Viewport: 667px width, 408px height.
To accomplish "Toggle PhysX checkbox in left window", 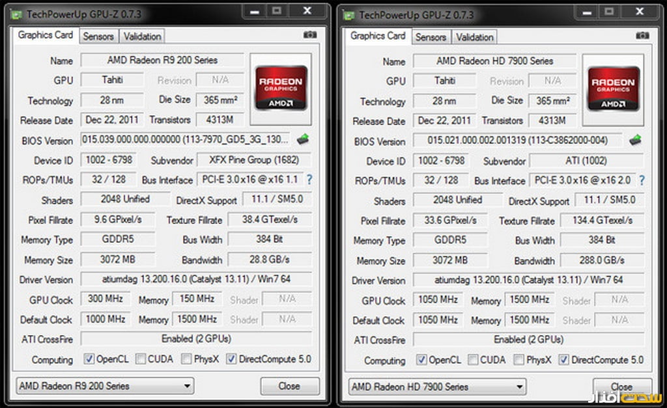I will [186, 359].
